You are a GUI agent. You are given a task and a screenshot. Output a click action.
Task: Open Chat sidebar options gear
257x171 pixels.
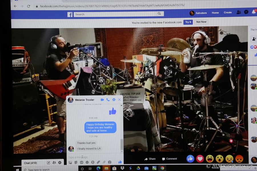(60, 162)
